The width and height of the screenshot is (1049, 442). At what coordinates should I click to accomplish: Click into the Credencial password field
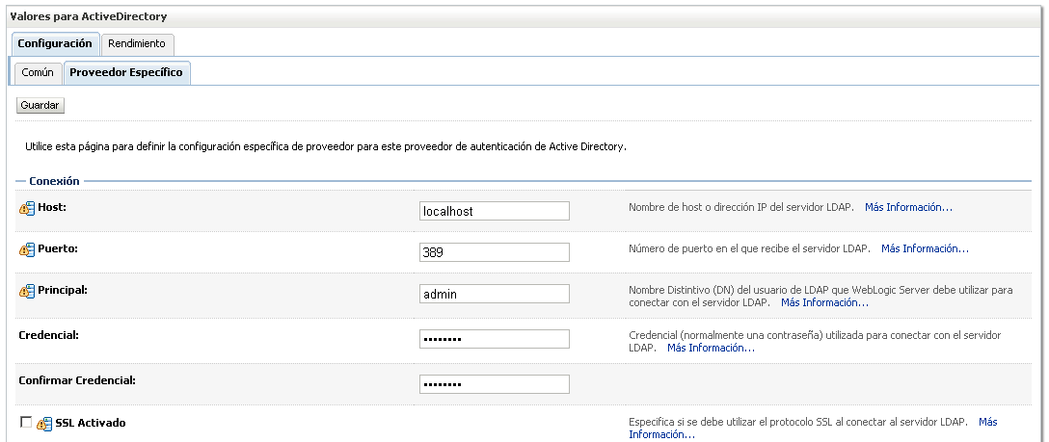495,339
